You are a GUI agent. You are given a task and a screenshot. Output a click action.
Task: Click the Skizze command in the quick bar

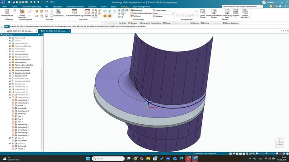(123, 23)
